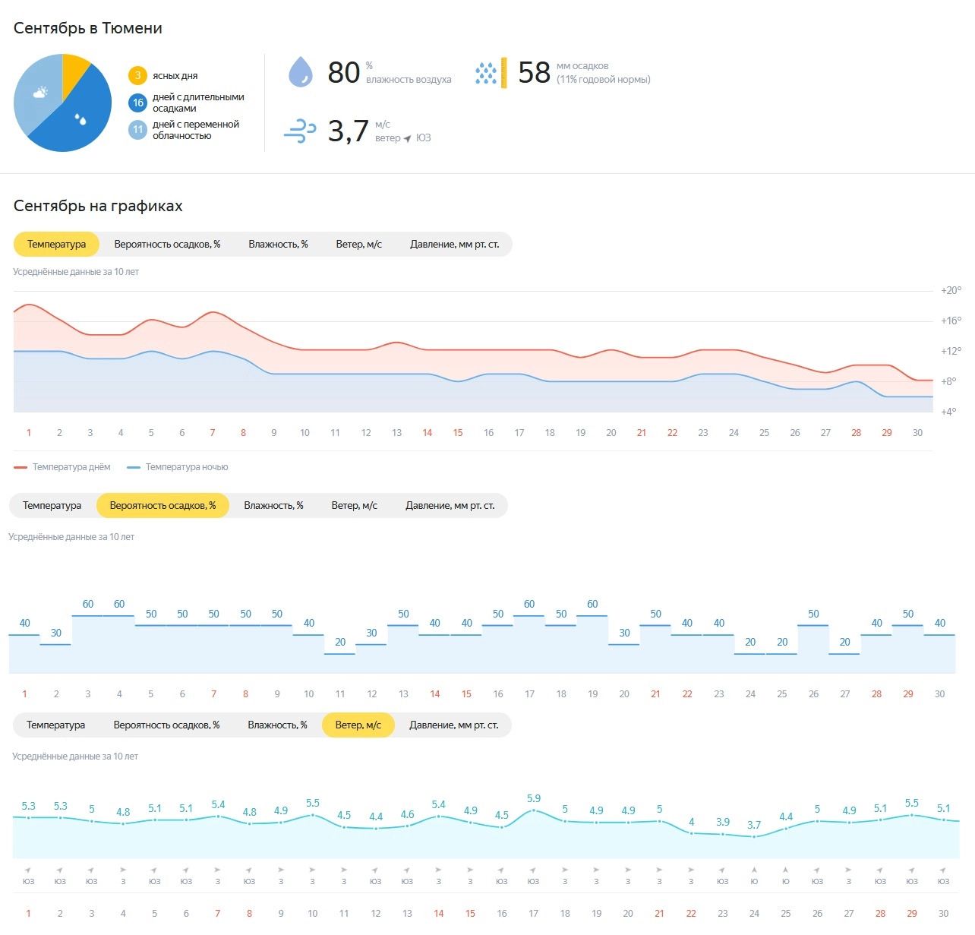The width and height of the screenshot is (975, 935).
Task: Click the cloud-sun icon in pie chart
Action: click(41, 93)
